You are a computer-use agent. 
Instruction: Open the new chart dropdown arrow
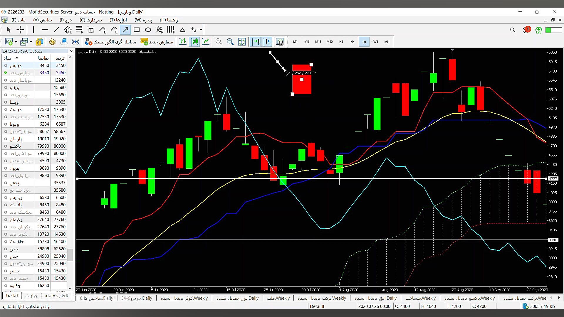click(x=16, y=42)
